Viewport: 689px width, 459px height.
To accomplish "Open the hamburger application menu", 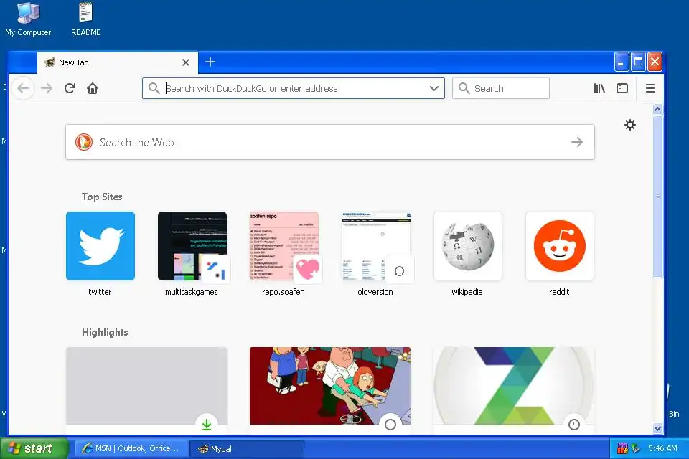I will point(650,88).
